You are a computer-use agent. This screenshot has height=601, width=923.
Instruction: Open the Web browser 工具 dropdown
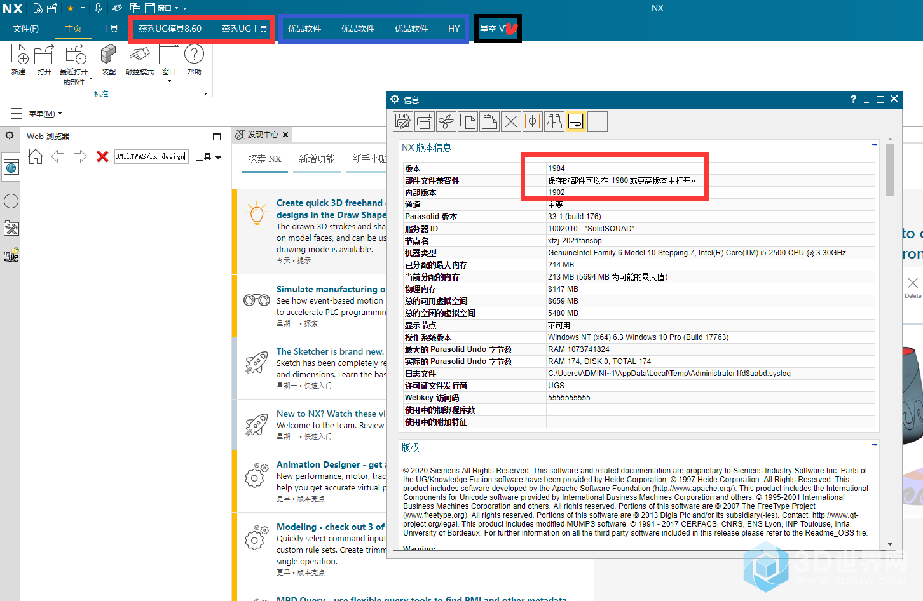[x=209, y=157]
